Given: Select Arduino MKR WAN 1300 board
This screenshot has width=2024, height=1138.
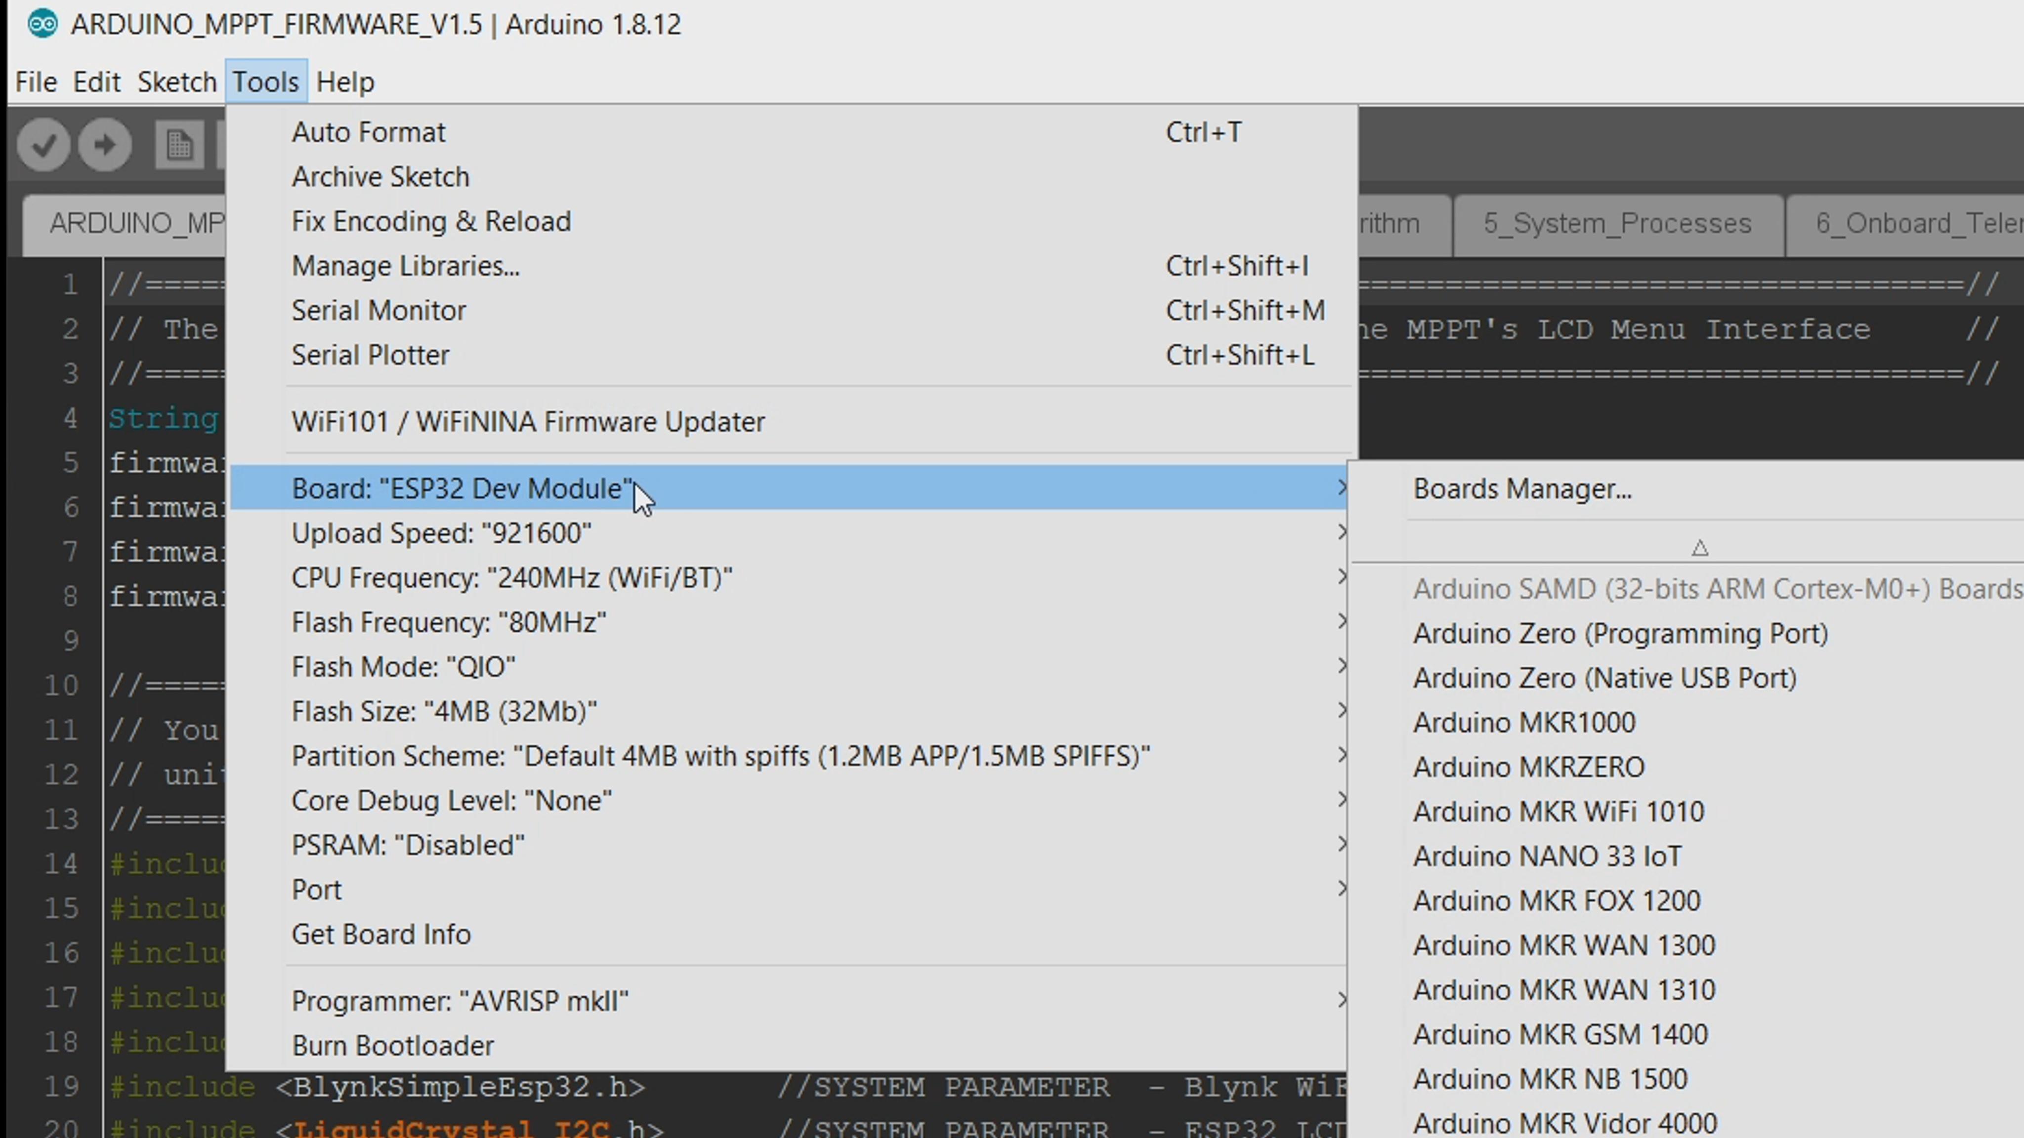Looking at the screenshot, I should pos(1687,945).
